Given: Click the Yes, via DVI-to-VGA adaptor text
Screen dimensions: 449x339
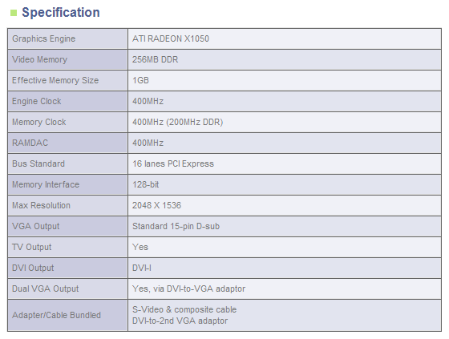Looking at the screenshot, I should 188,289.
